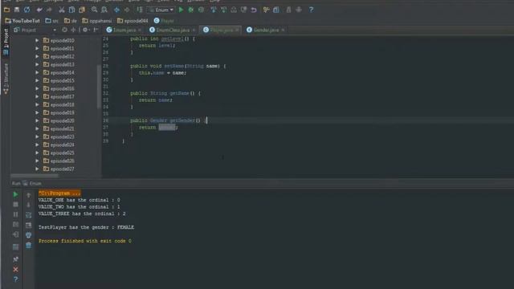Click the Find magnifier icon
Screen dimensions: 514x289
95,10
